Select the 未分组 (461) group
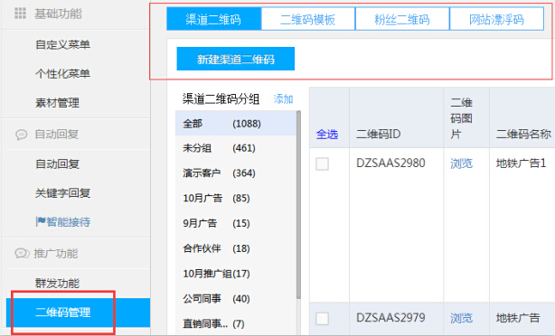Viewport: 555px width, 336px height. coord(236,148)
